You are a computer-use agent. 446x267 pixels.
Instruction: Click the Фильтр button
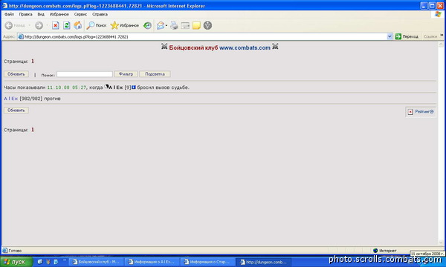126,74
